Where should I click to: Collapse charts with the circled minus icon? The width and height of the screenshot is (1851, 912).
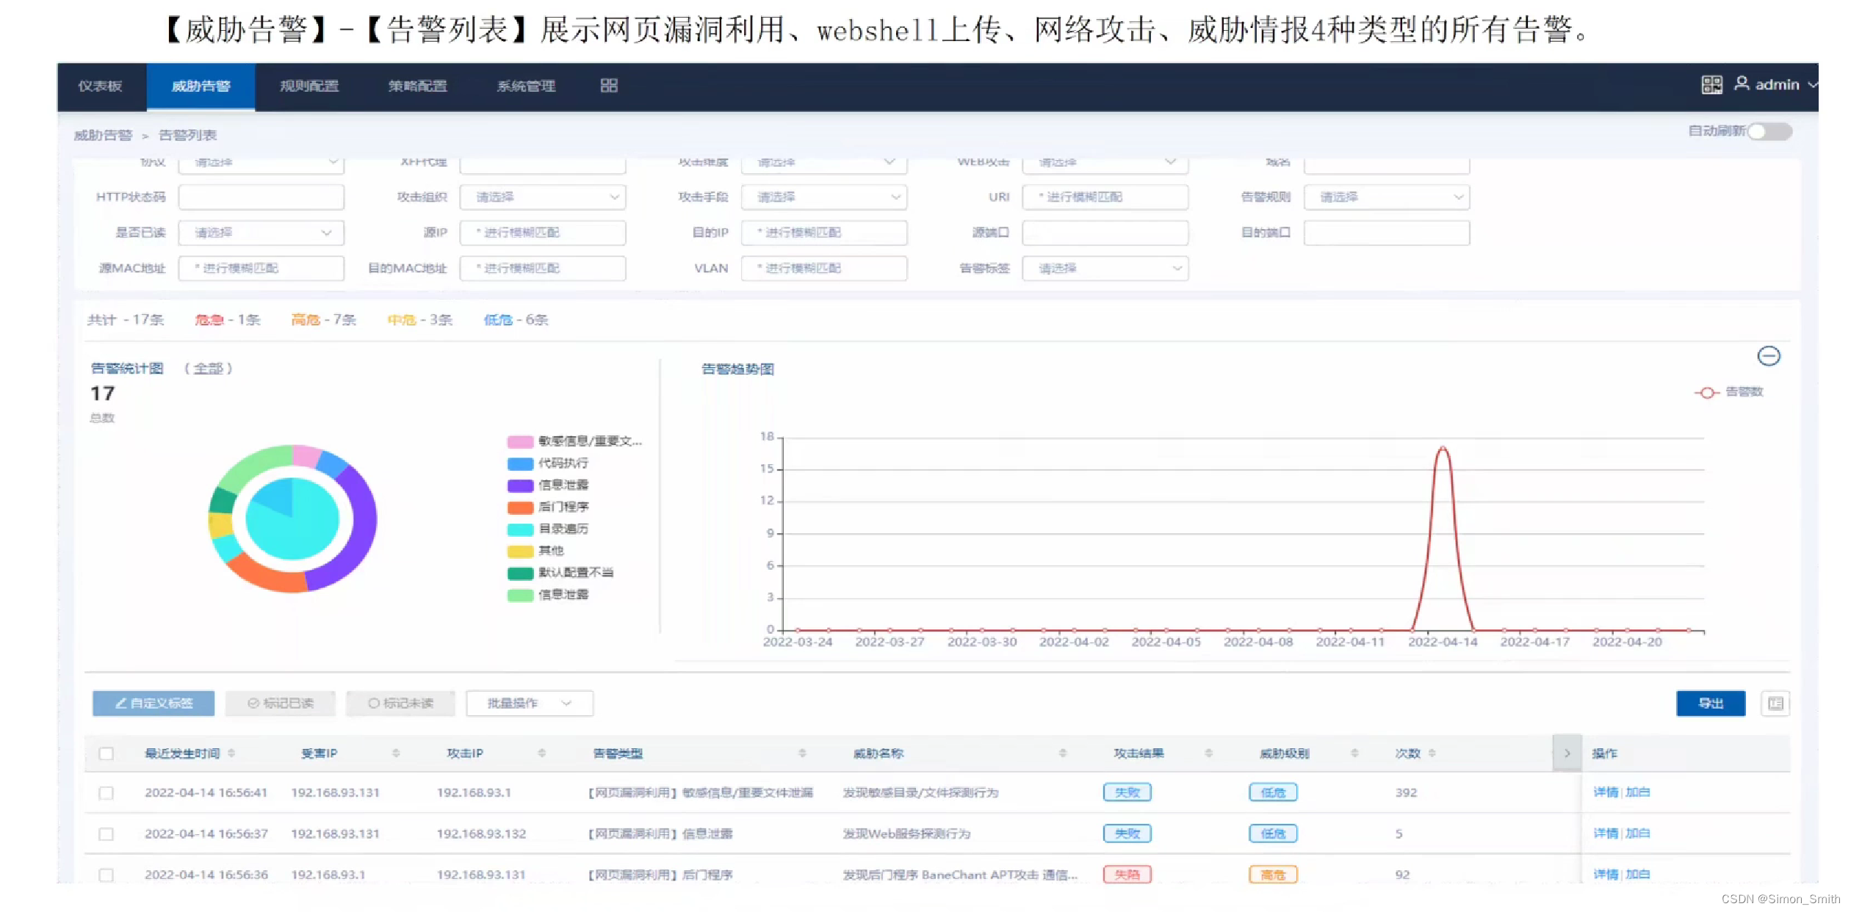pyautogui.click(x=1768, y=357)
